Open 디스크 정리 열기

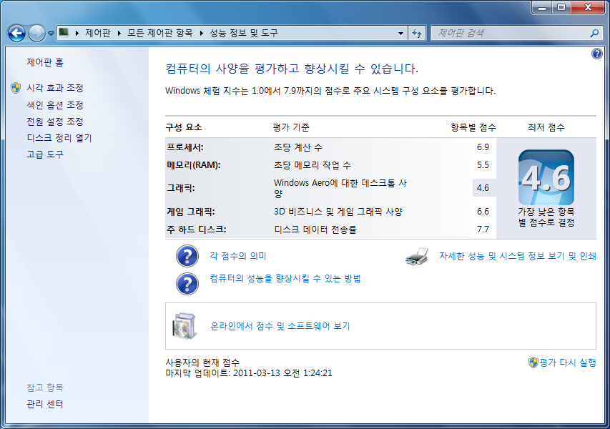(x=59, y=138)
